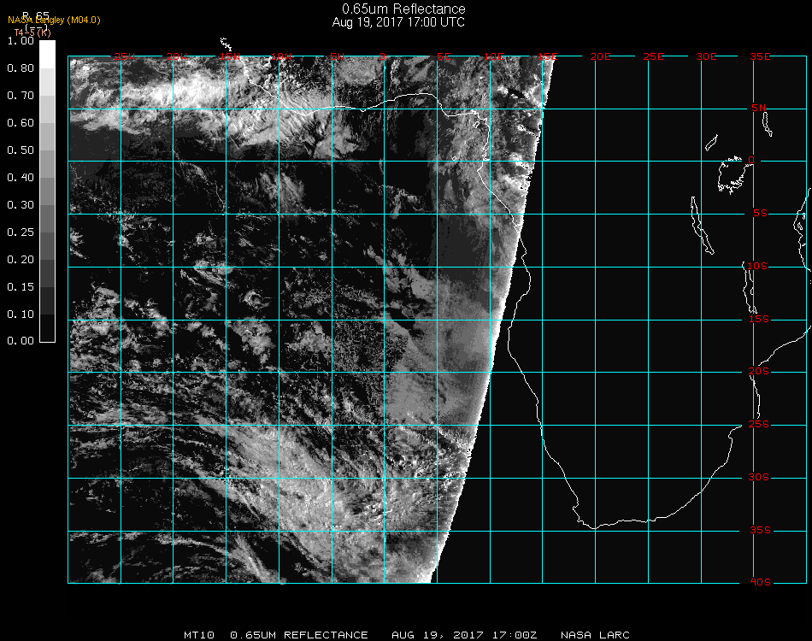Click the 0.20 colorbar value

click(21, 260)
